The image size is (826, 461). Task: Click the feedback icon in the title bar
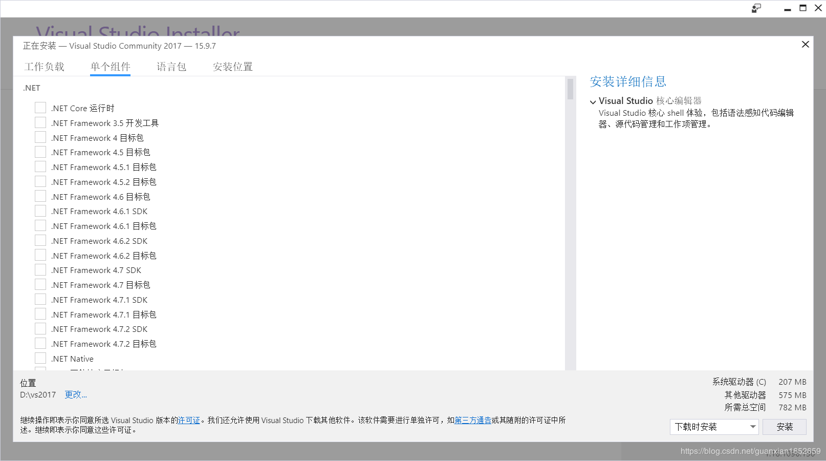point(756,8)
